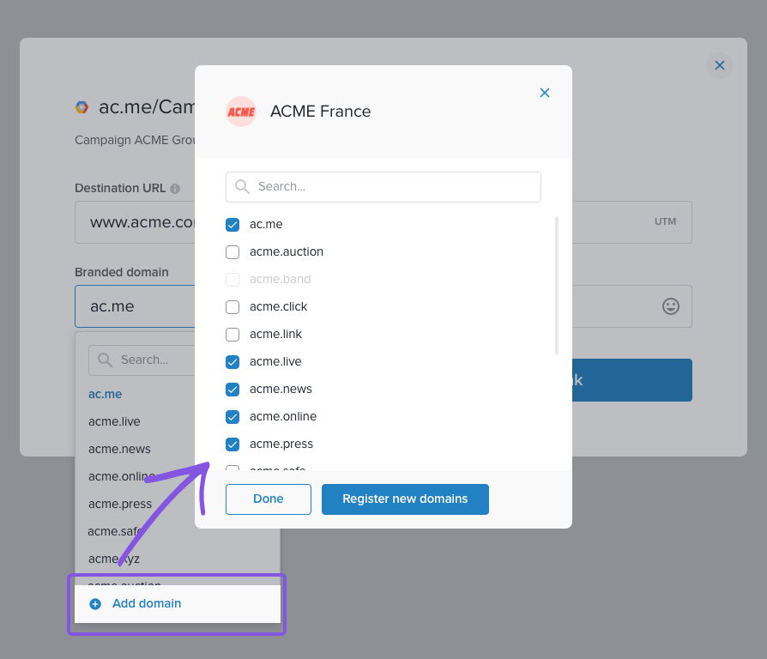Select acme.live in the dropdown list
This screenshot has width=767, height=659.
click(114, 421)
